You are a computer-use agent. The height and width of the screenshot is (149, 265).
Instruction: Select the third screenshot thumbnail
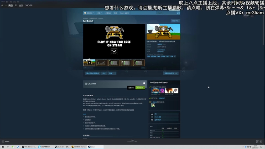click(114, 63)
